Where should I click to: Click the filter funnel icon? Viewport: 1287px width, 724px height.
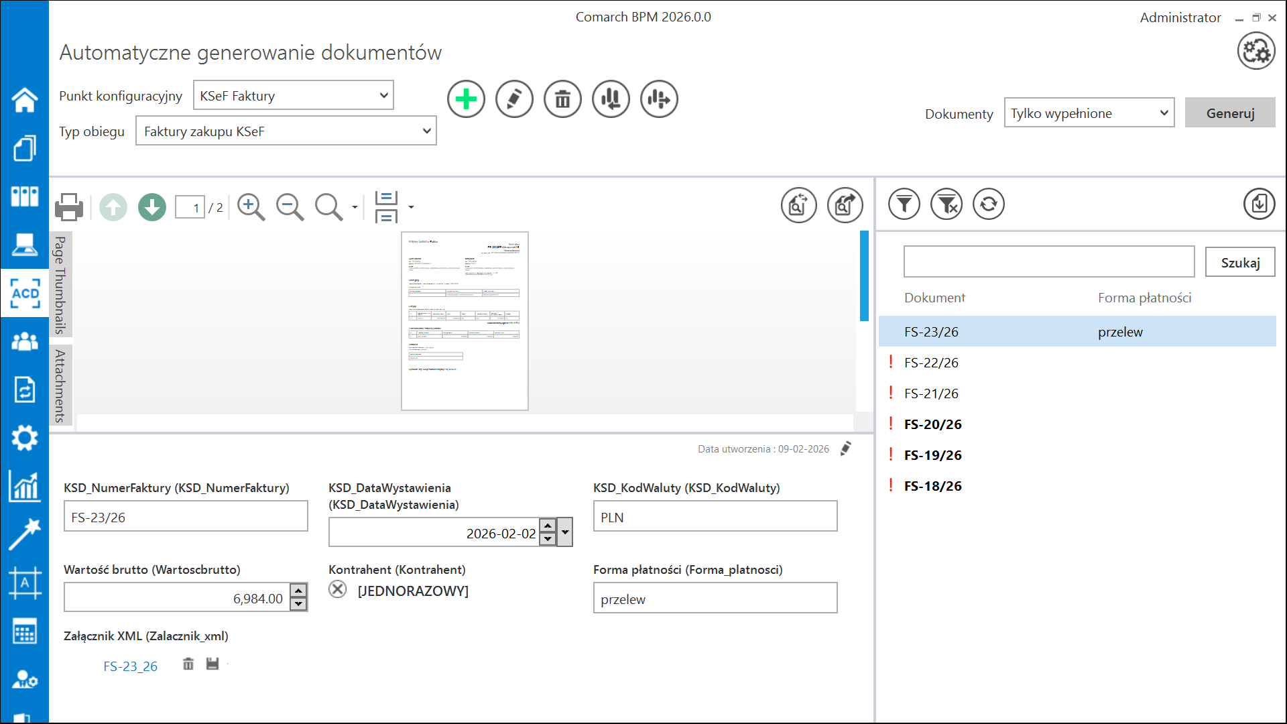(x=904, y=204)
